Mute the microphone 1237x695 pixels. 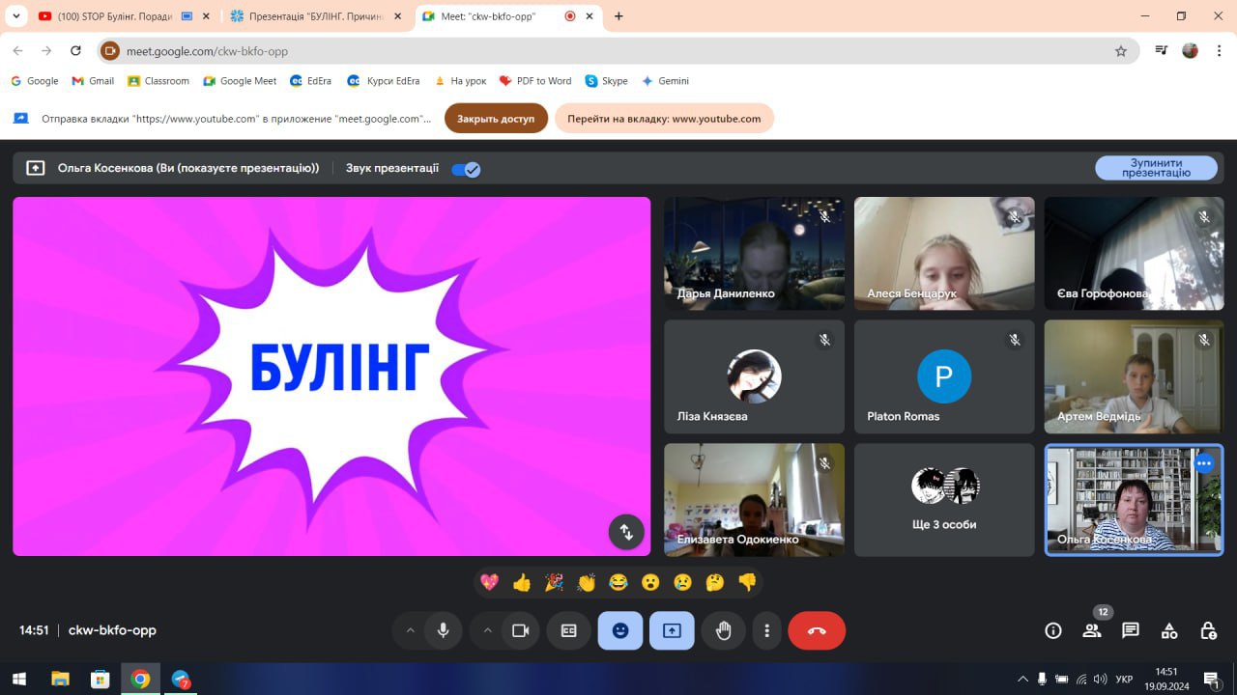[443, 630]
